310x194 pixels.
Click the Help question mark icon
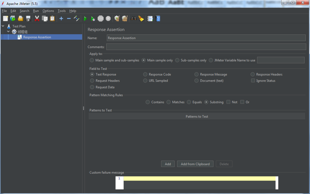coord(158,19)
